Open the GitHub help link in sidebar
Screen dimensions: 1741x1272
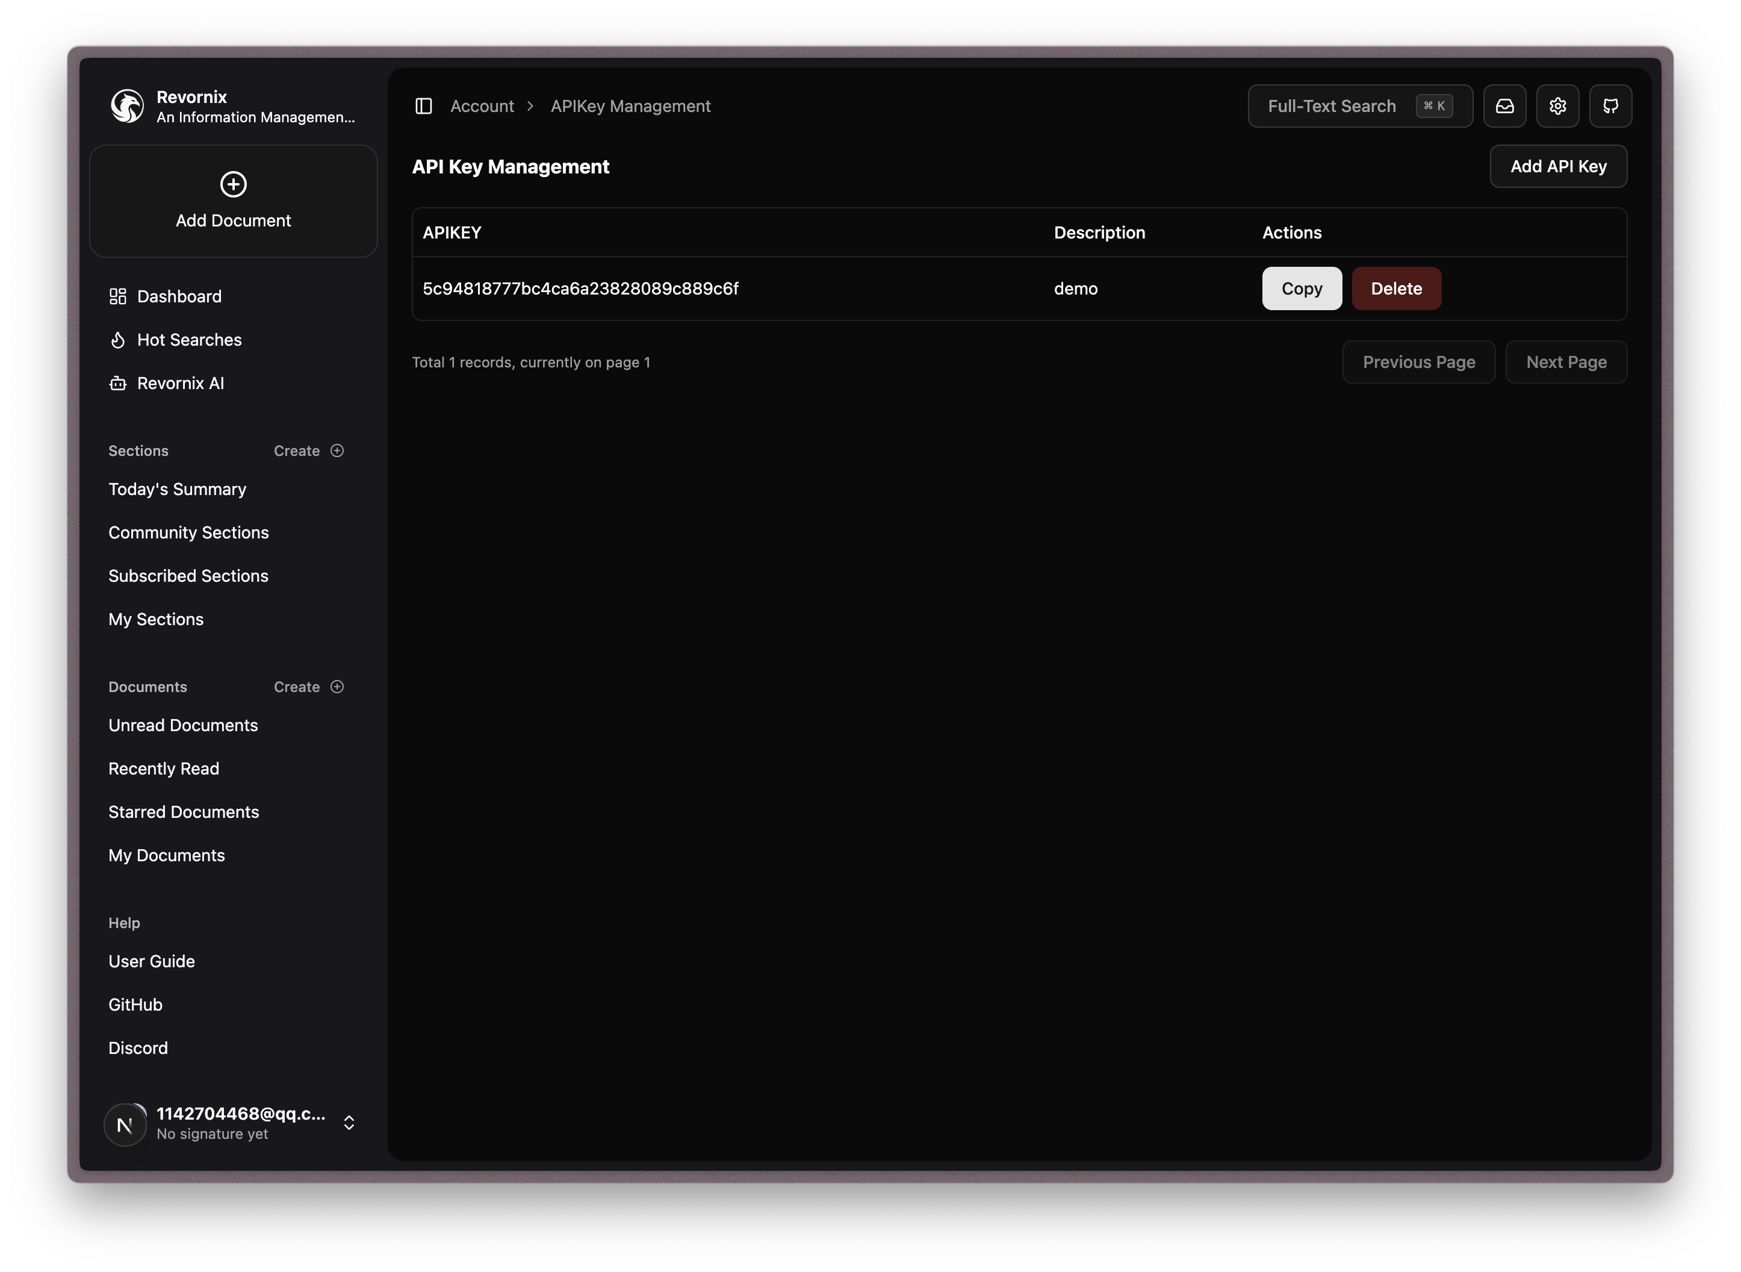tap(135, 1005)
